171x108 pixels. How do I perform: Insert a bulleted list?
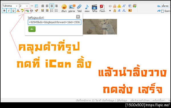(x=56, y=11)
